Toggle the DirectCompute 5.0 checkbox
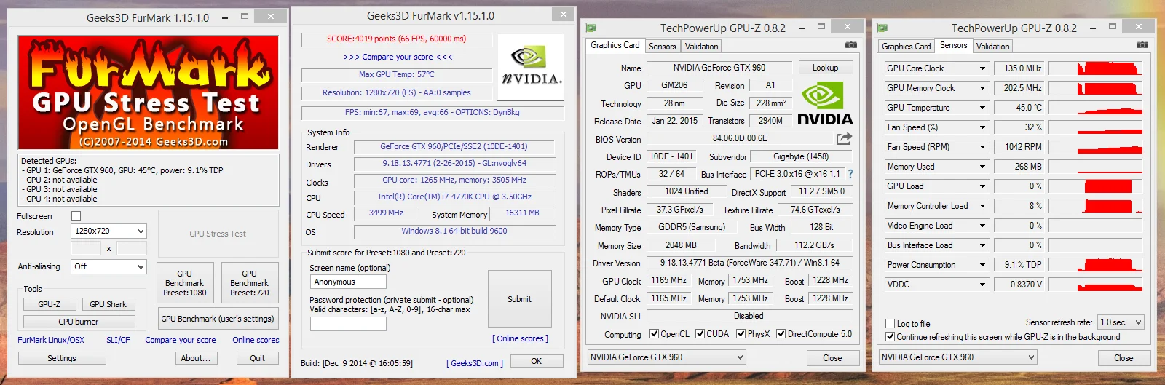The image size is (1165, 385). (x=781, y=334)
